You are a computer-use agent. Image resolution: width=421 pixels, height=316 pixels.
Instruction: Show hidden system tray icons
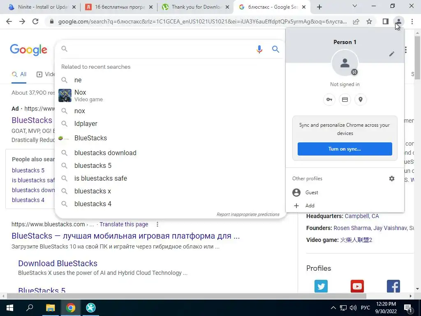pos(333,308)
